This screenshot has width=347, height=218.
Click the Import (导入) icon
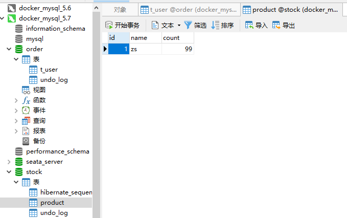249,25
